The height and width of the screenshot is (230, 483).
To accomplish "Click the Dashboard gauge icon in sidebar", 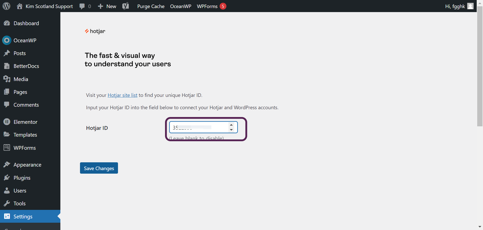I will coord(7,23).
